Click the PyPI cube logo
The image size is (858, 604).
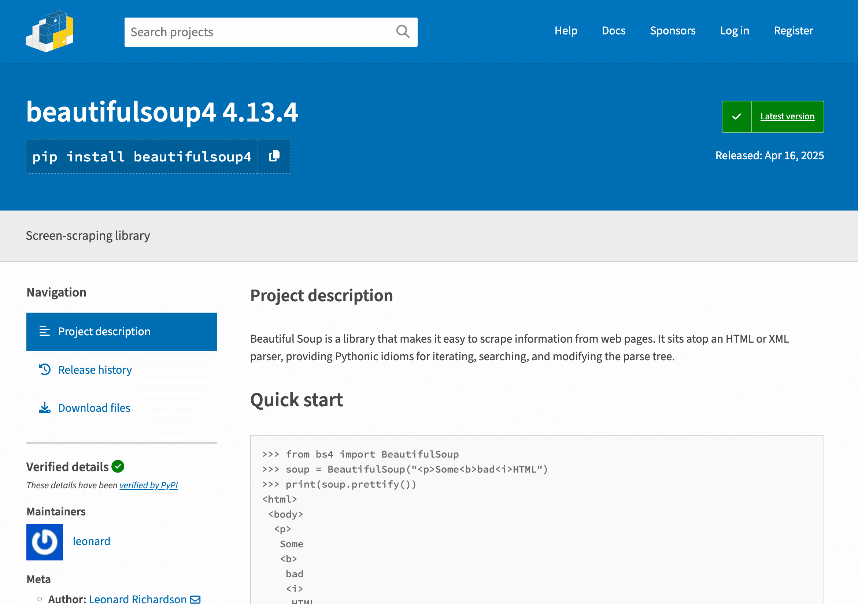[x=49, y=31]
